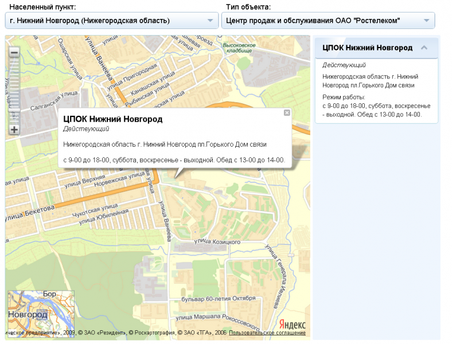Click the улица Козицкого label on map
Viewport: 452px width, 344px height.
[217, 241]
